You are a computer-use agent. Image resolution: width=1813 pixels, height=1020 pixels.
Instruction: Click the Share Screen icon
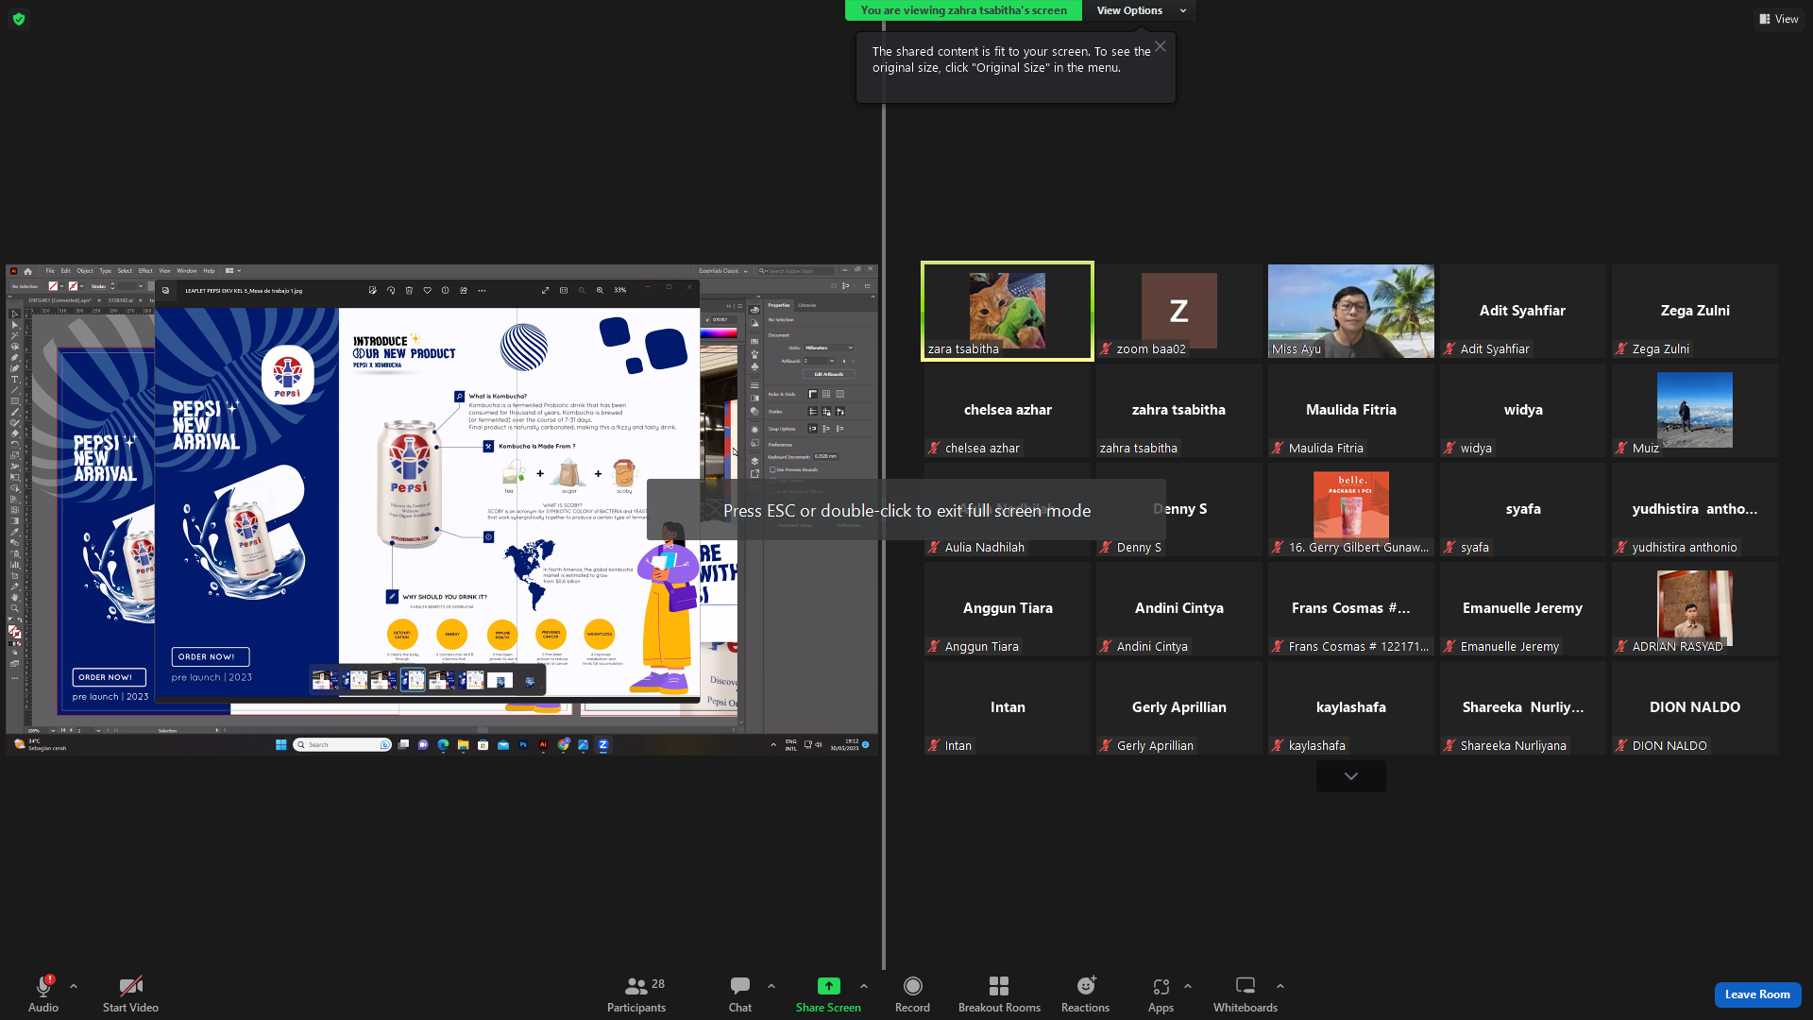828,986
